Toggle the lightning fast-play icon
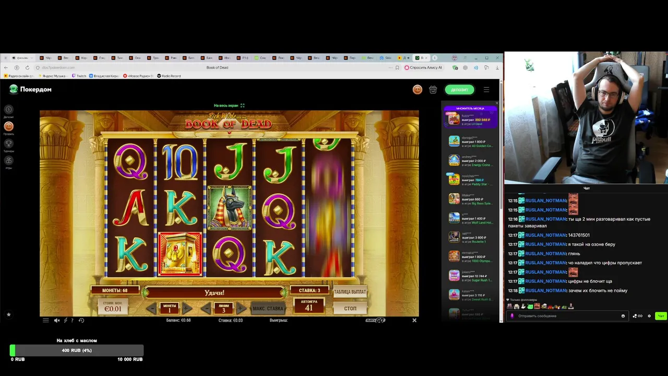This screenshot has width=668, height=376. [x=65, y=320]
